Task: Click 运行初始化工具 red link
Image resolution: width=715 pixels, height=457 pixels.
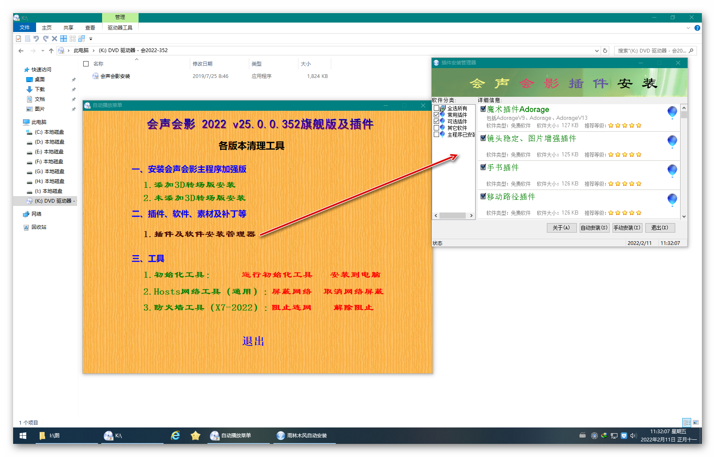Action: pyautogui.click(x=277, y=275)
